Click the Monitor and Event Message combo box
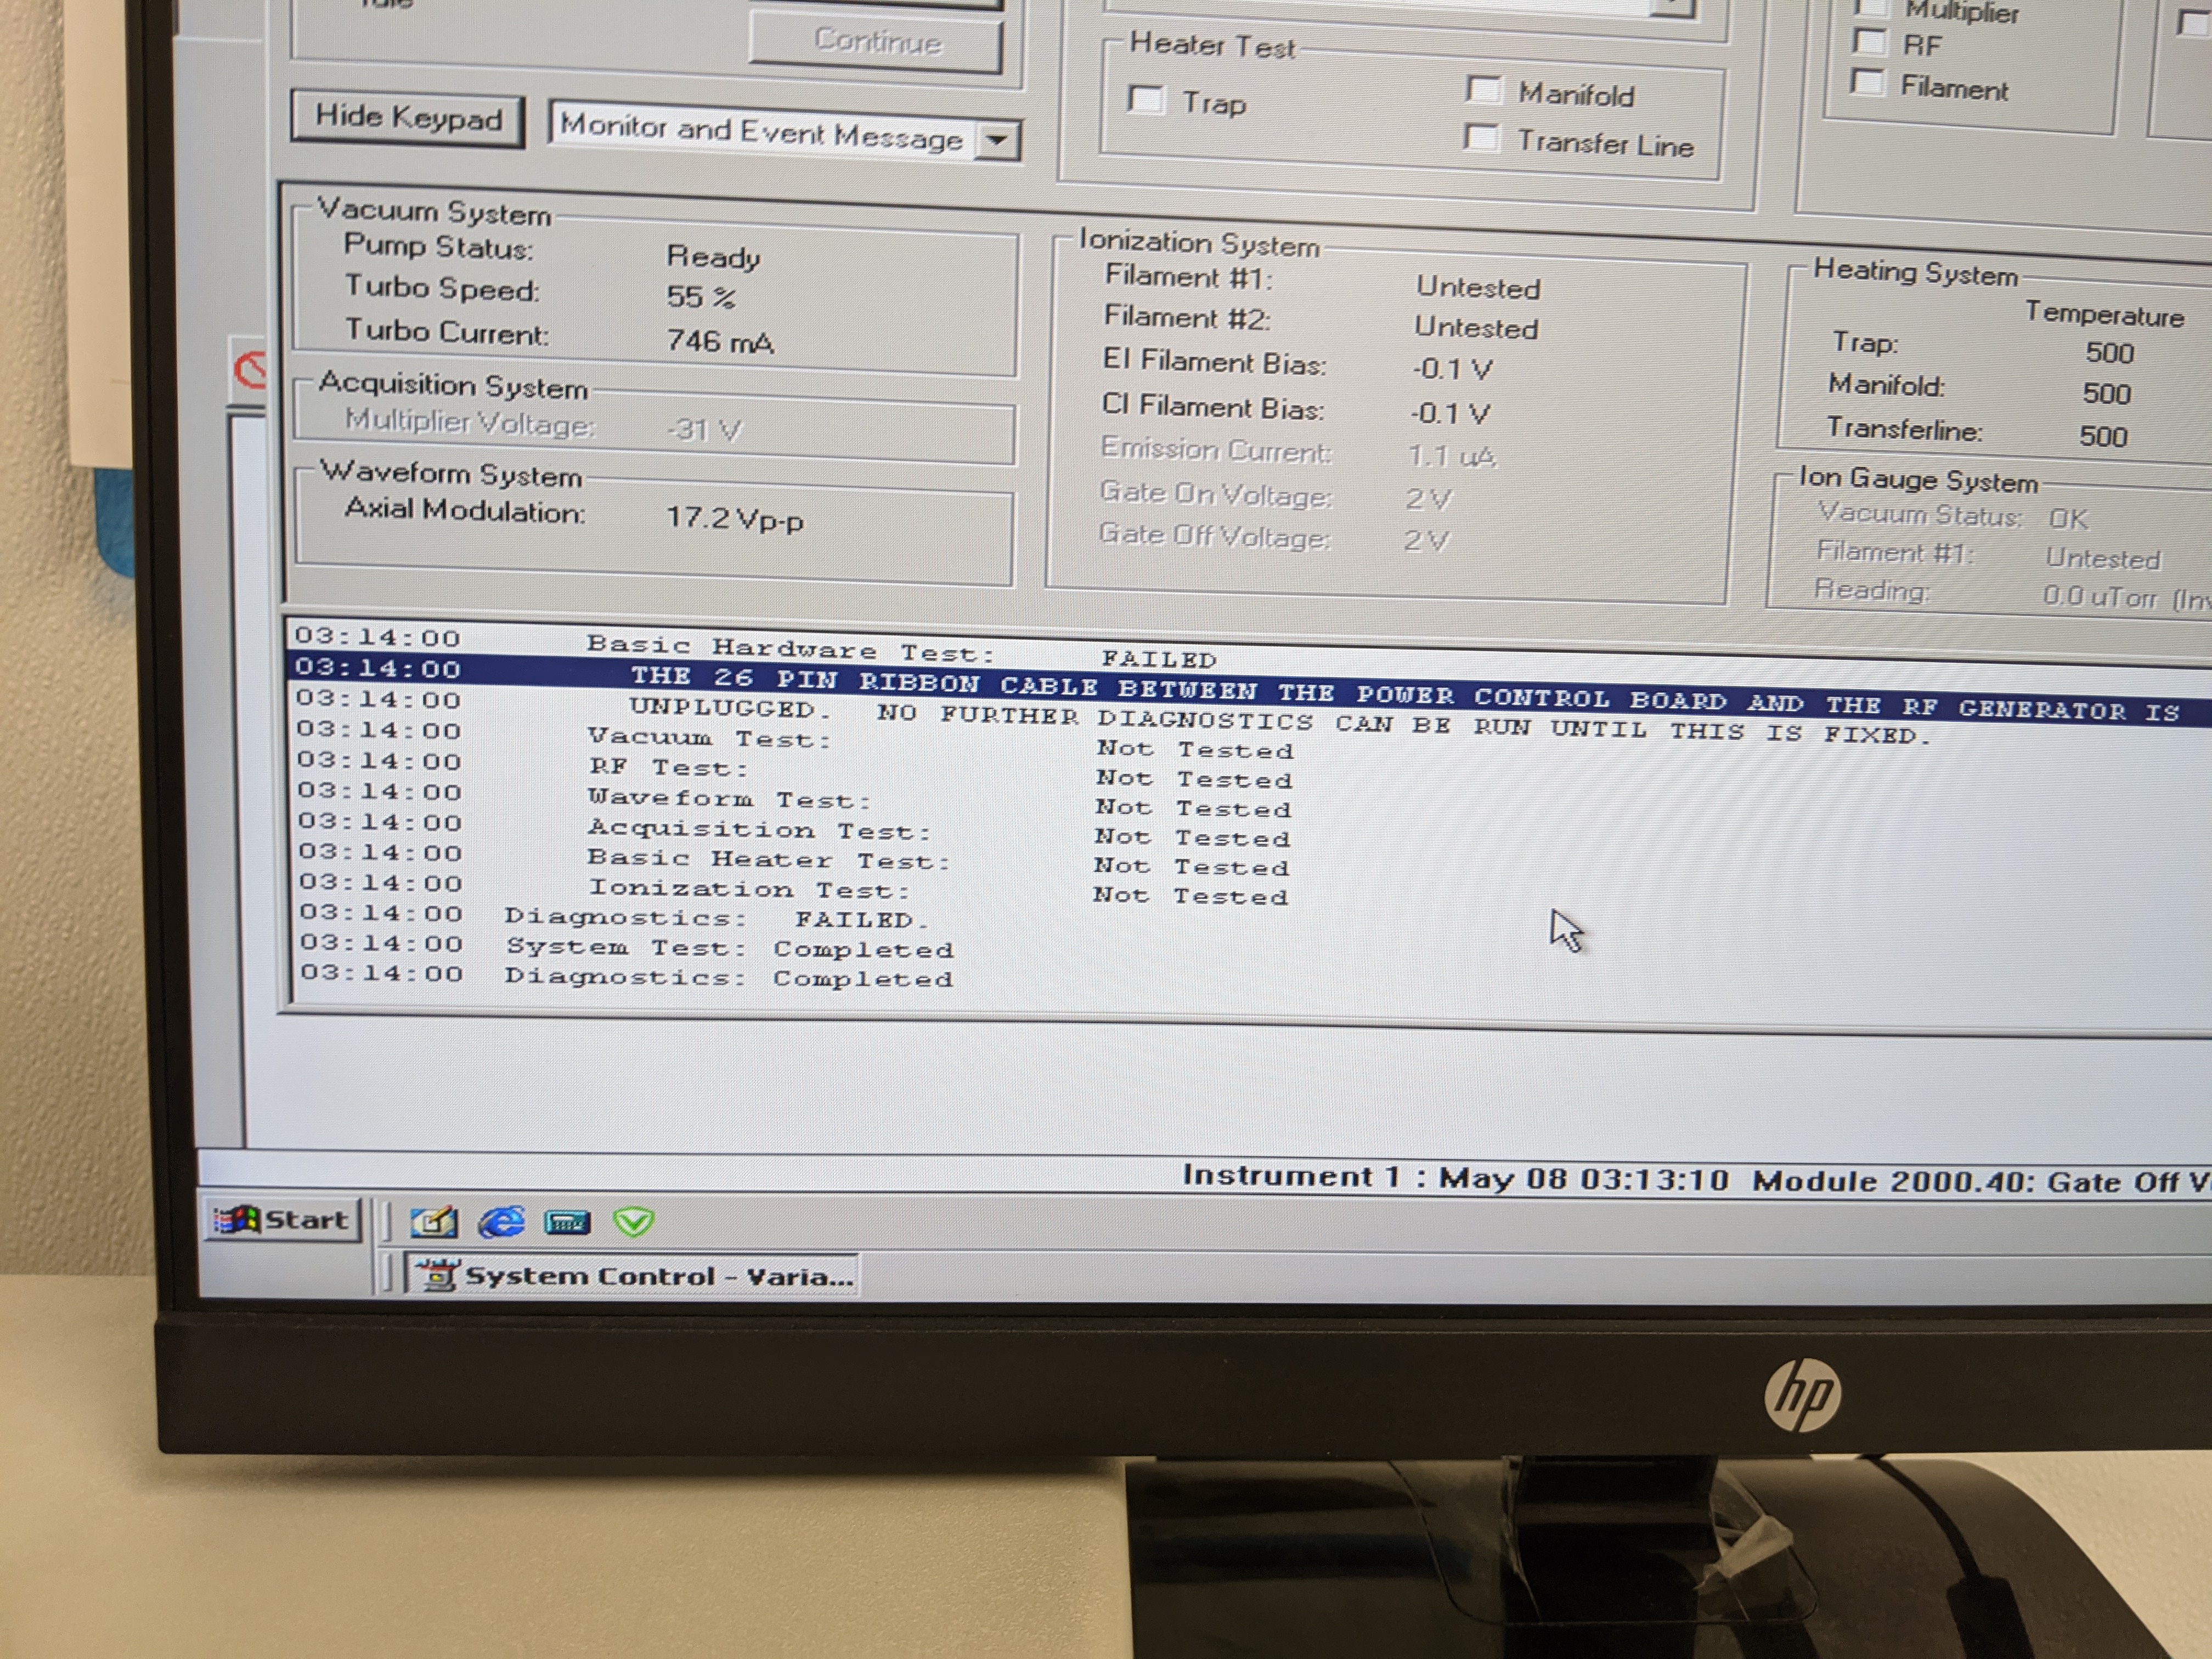This screenshot has width=2212, height=1659. (760, 131)
